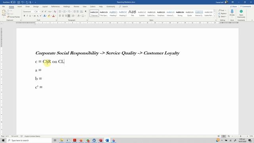Open the font size dropdown
This screenshot has height=143, width=254.
coord(40,12)
